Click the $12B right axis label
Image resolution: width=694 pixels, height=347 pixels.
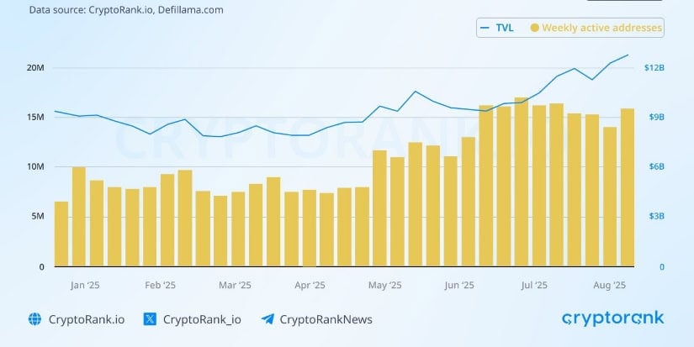pos(654,67)
